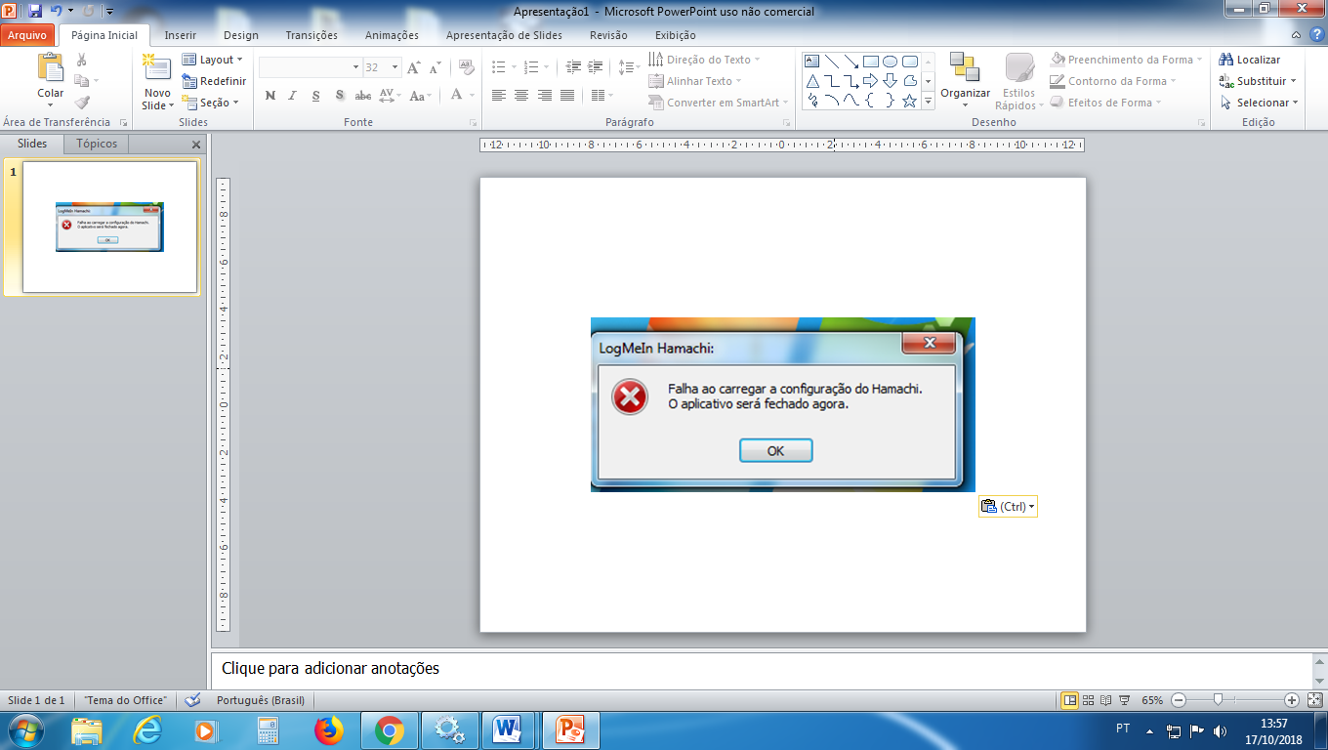1328x750 pixels.
Task: Increase font size with A-up icon
Action: point(414,67)
